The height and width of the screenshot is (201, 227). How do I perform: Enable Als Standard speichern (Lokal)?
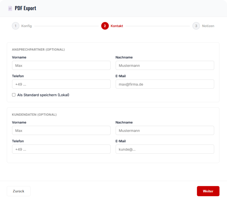point(14,95)
